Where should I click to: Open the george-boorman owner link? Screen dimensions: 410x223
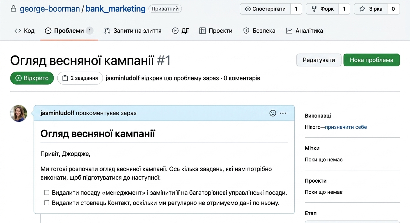pos(50,9)
